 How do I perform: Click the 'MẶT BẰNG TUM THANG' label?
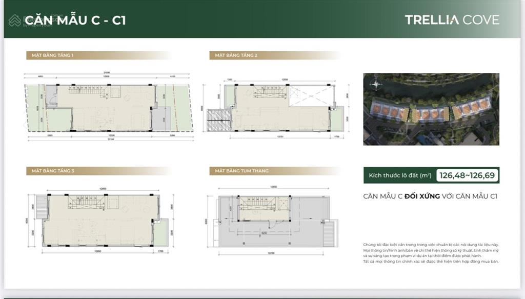point(241,171)
